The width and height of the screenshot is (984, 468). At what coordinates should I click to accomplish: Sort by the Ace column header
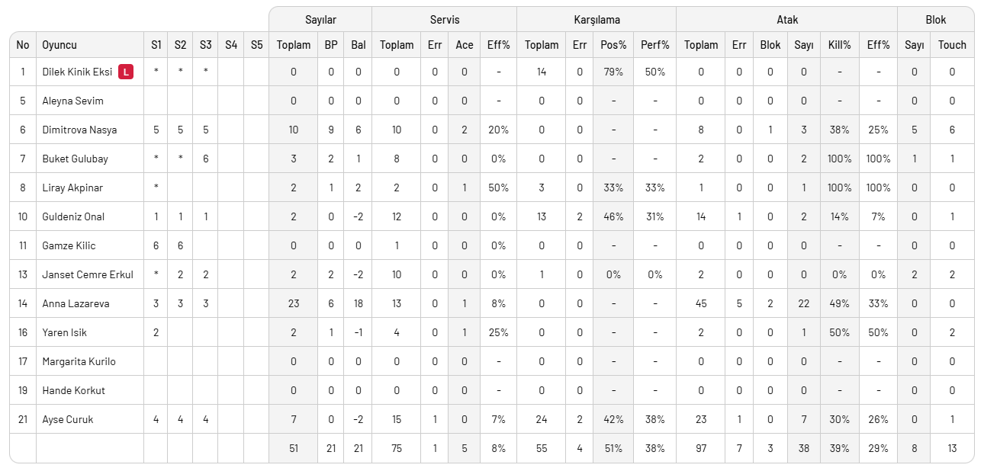click(465, 45)
